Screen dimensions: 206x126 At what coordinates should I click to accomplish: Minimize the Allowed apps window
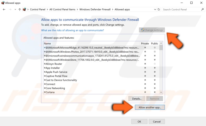pyautogui.click(x=182, y=3)
